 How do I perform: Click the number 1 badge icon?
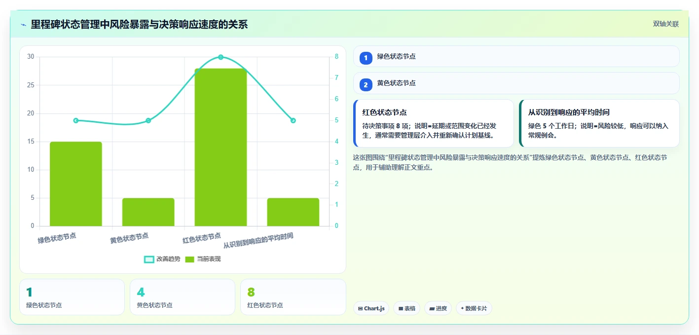(366, 58)
